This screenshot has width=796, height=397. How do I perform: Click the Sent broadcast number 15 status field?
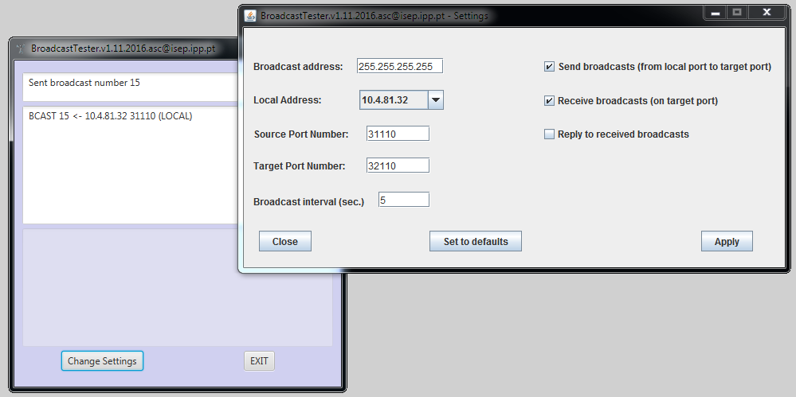(x=127, y=83)
